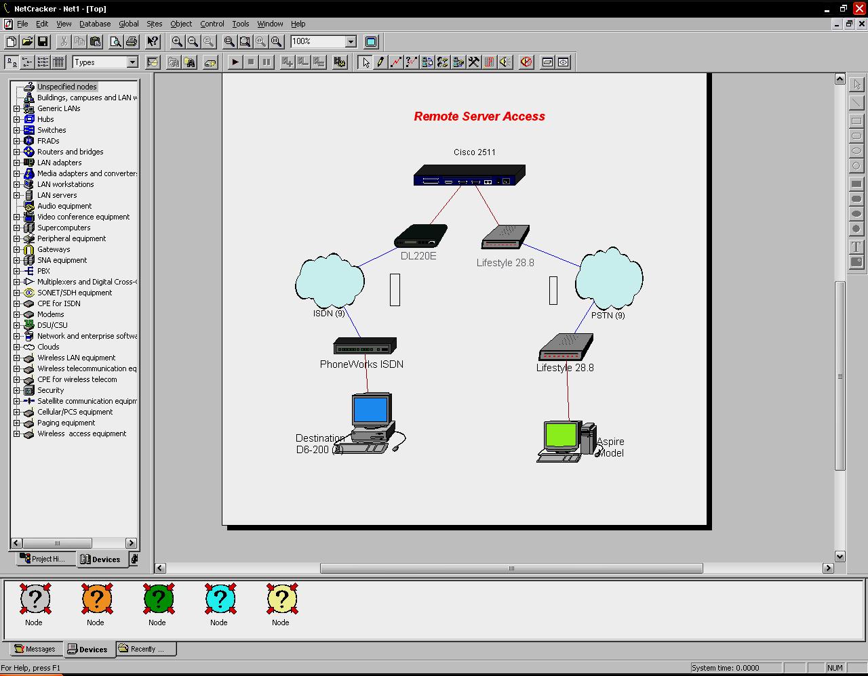This screenshot has width=868, height=676.
Task: Expand the Security tree node
Action: tap(17, 390)
